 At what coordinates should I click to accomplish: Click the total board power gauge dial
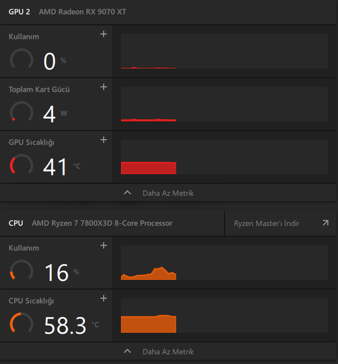coord(22,112)
